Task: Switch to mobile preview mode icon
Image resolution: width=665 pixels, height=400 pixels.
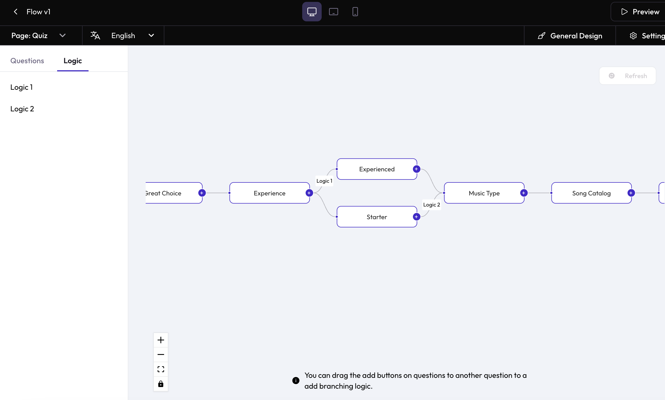Action: click(355, 12)
